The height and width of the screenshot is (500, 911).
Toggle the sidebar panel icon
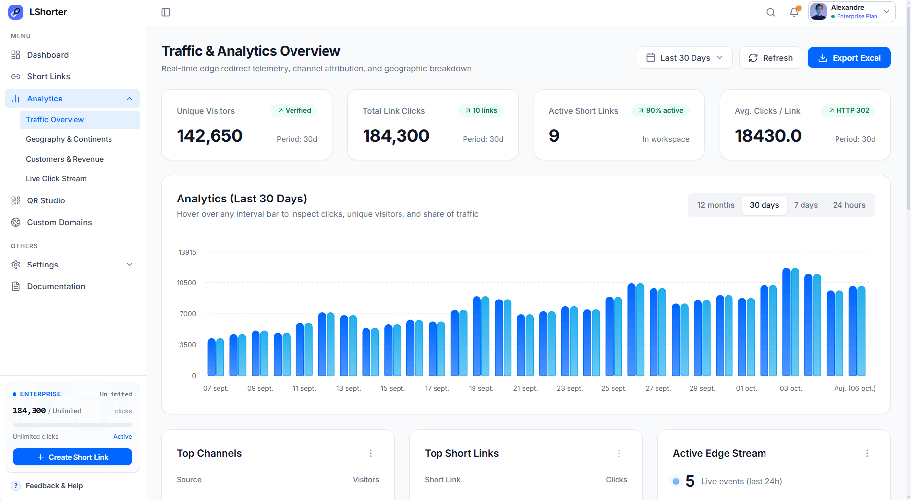(x=166, y=12)
